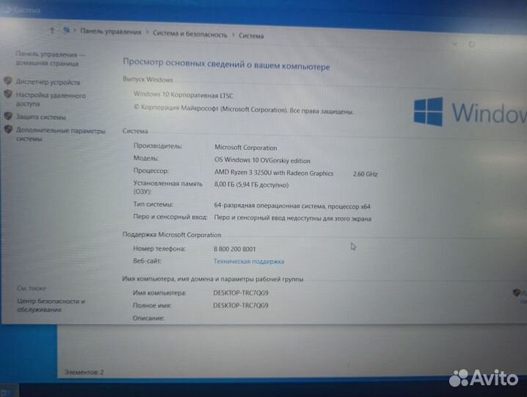Screen dimensions: 527x397
Task: Click the control panel icon in the address bar
Action: tap(66, 31)
